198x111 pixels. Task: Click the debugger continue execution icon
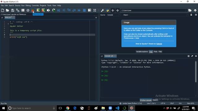[79, 10]
